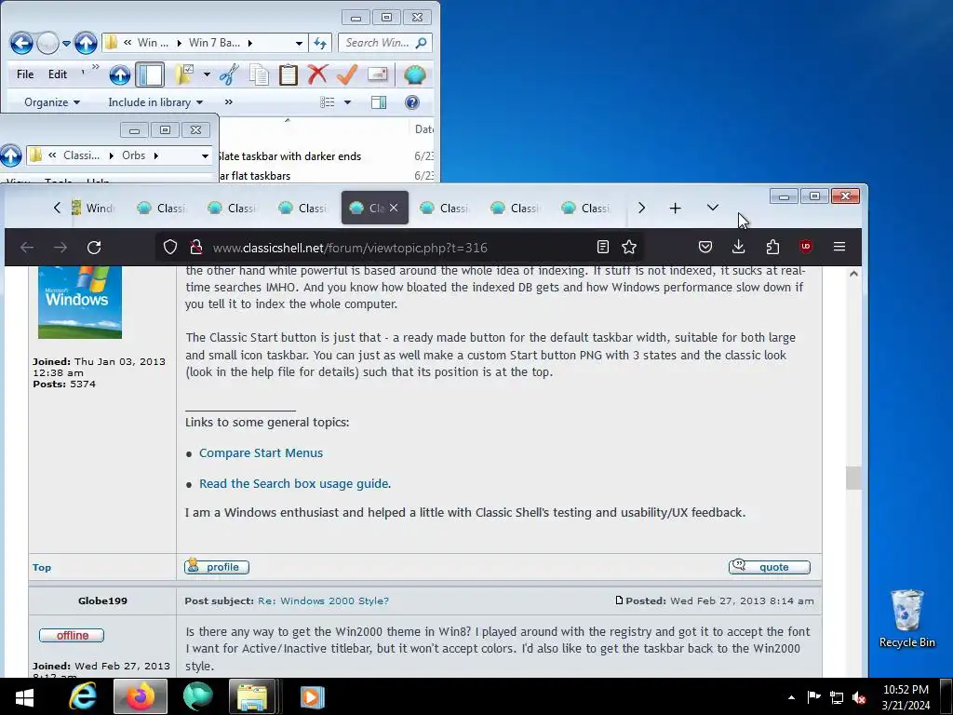Toggle the preview pane icon
This screenshot has width=953, height=715.
tap(379, 102)
